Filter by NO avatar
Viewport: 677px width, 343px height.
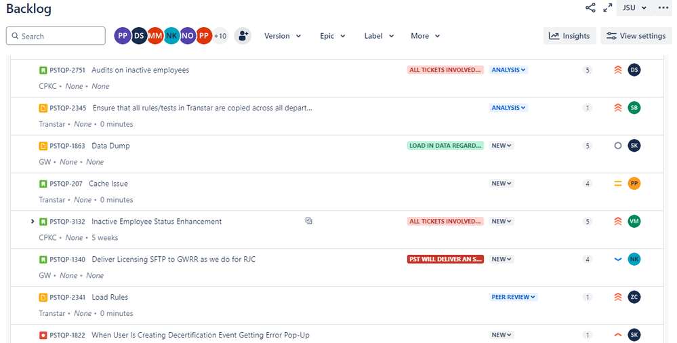pos(188,36)
